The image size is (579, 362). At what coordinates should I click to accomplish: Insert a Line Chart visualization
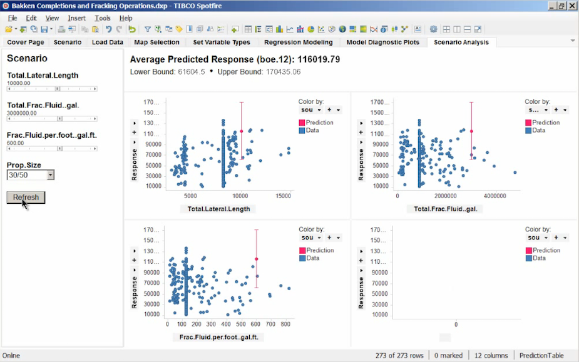coord(290,29)
